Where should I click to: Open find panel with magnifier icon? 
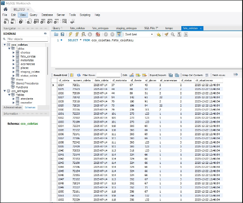coord(173,34)
